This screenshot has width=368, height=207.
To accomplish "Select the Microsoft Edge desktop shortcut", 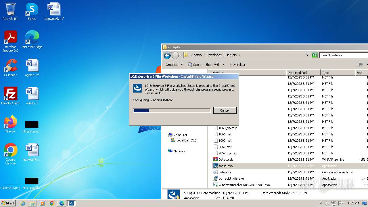I will (x=32, y=40).
